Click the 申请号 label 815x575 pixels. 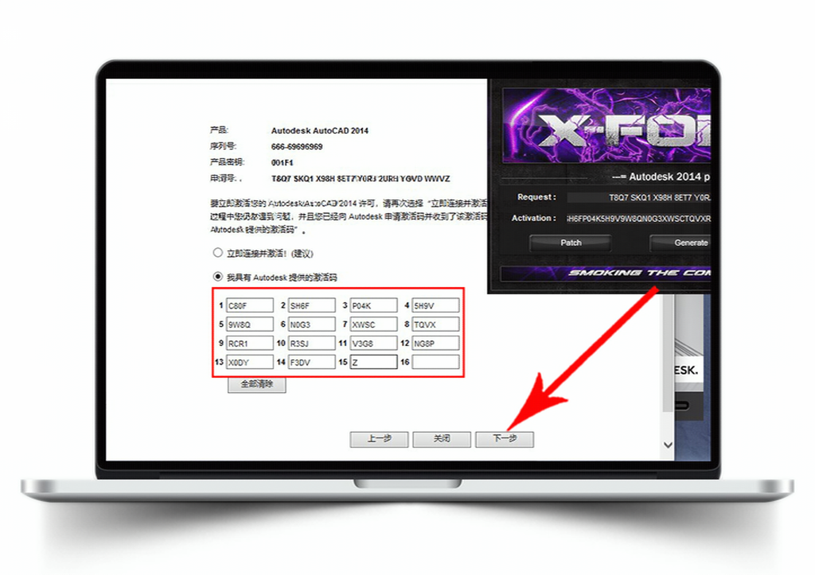225,178
